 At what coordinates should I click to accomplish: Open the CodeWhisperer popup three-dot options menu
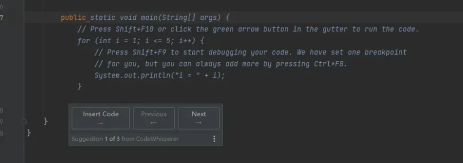tap(214, 139)
